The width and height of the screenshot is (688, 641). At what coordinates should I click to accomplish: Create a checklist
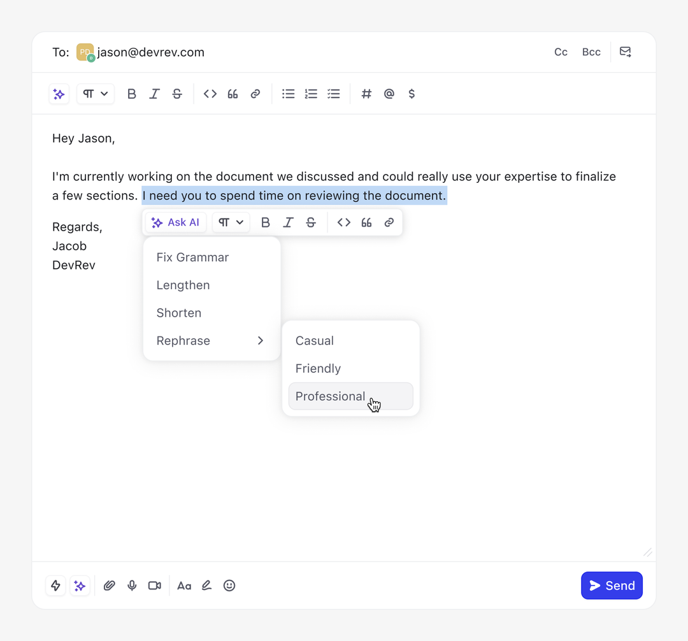click(334, 94)
